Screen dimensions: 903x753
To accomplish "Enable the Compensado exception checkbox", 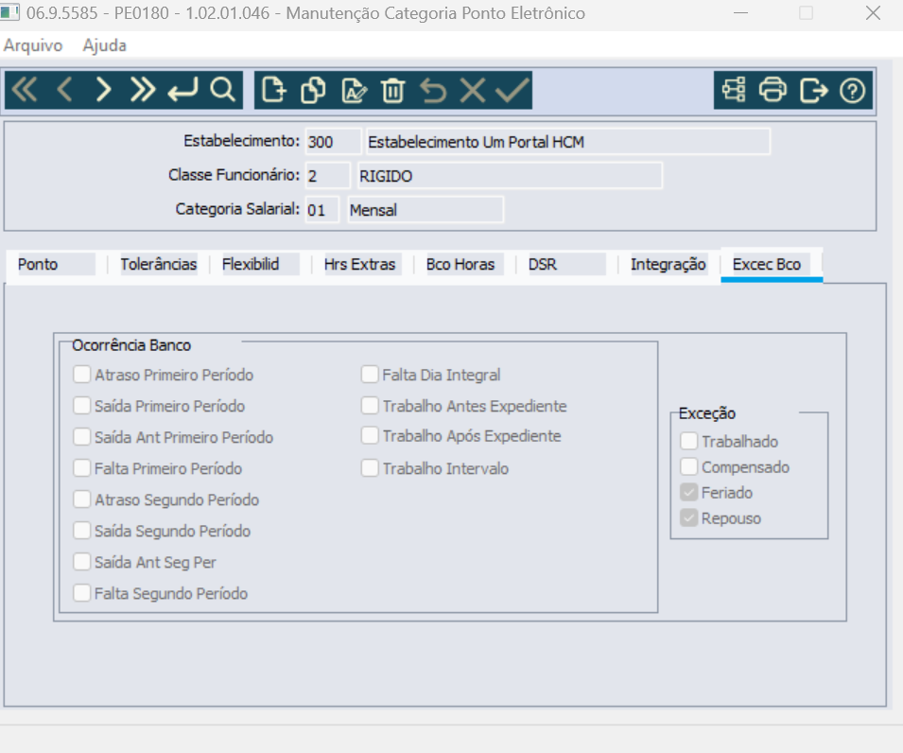I will 688,466.
